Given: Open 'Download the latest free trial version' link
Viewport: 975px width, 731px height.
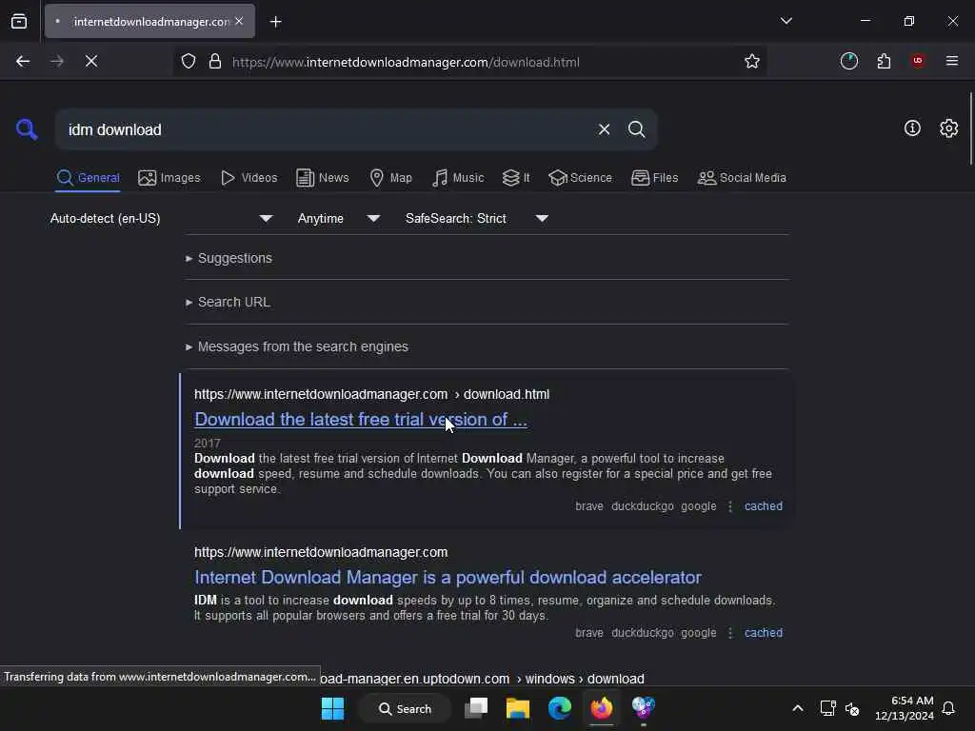Looking at the screenshot, I should [361, 420].
